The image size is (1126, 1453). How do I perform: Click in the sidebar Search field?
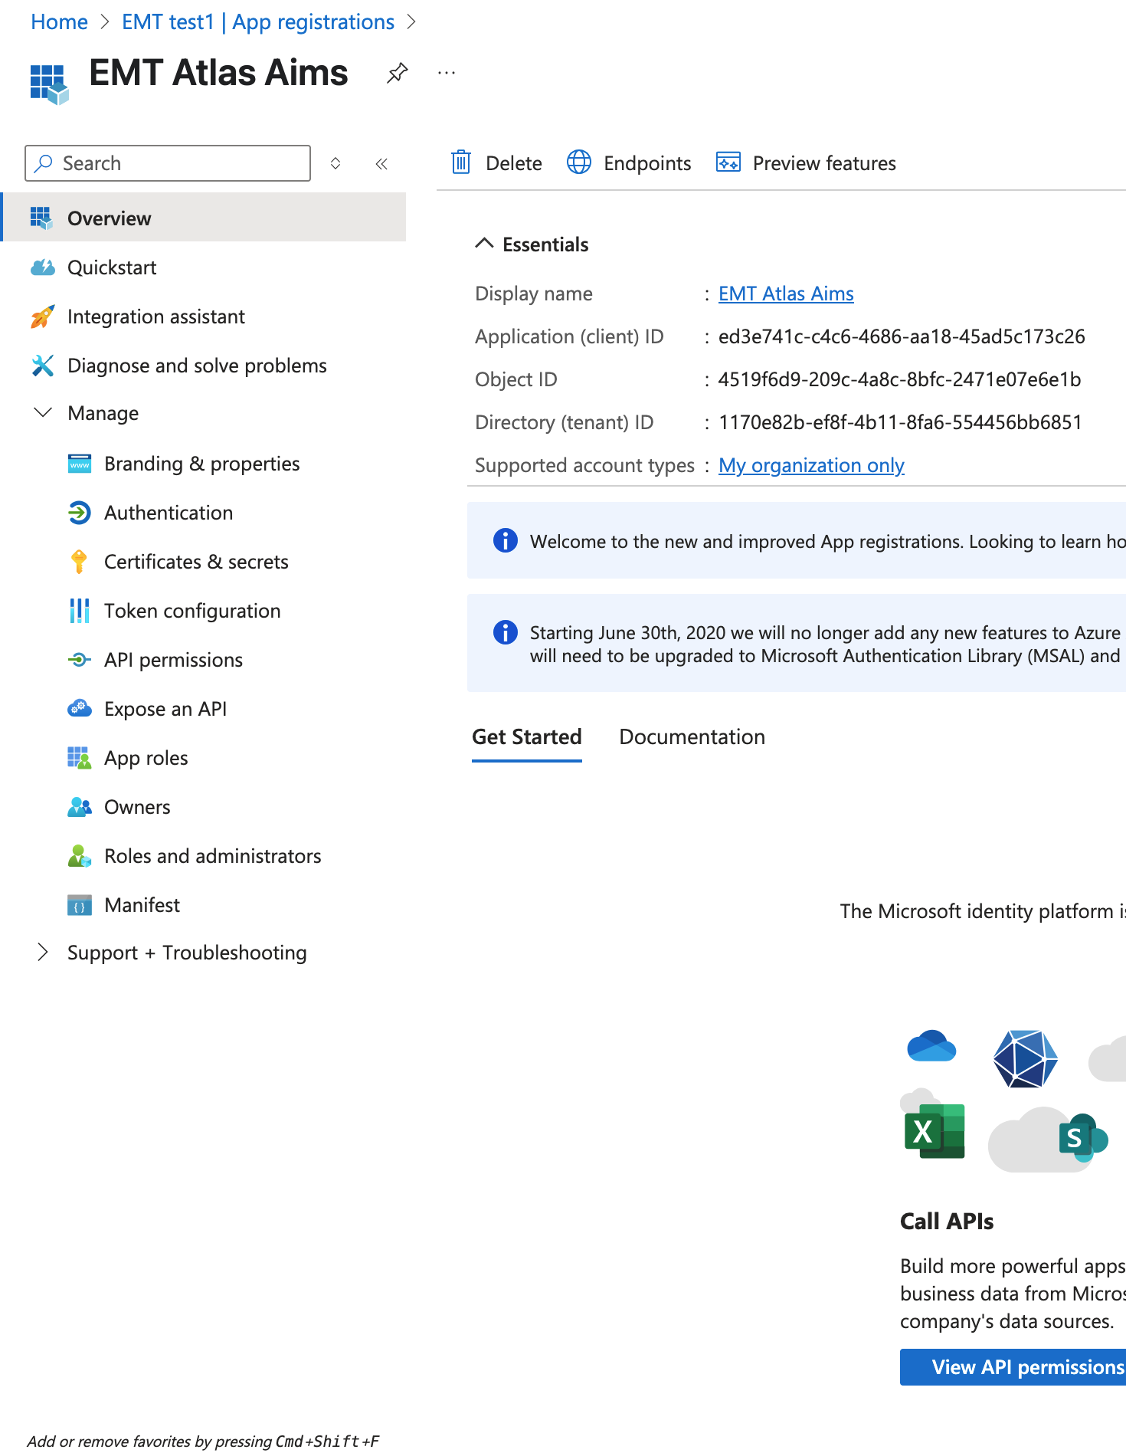168,163
